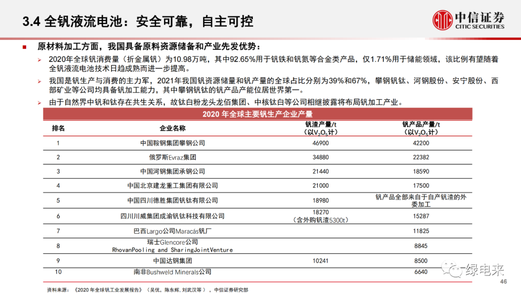The height and width of the screenshot is (293, 521).
Task: Click rank number 5 in the table
Action: tap(58, 201)
